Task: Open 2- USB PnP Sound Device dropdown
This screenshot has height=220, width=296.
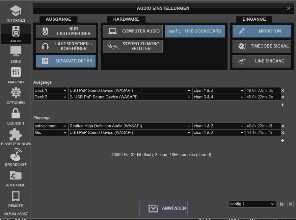Action: (130, 97)
